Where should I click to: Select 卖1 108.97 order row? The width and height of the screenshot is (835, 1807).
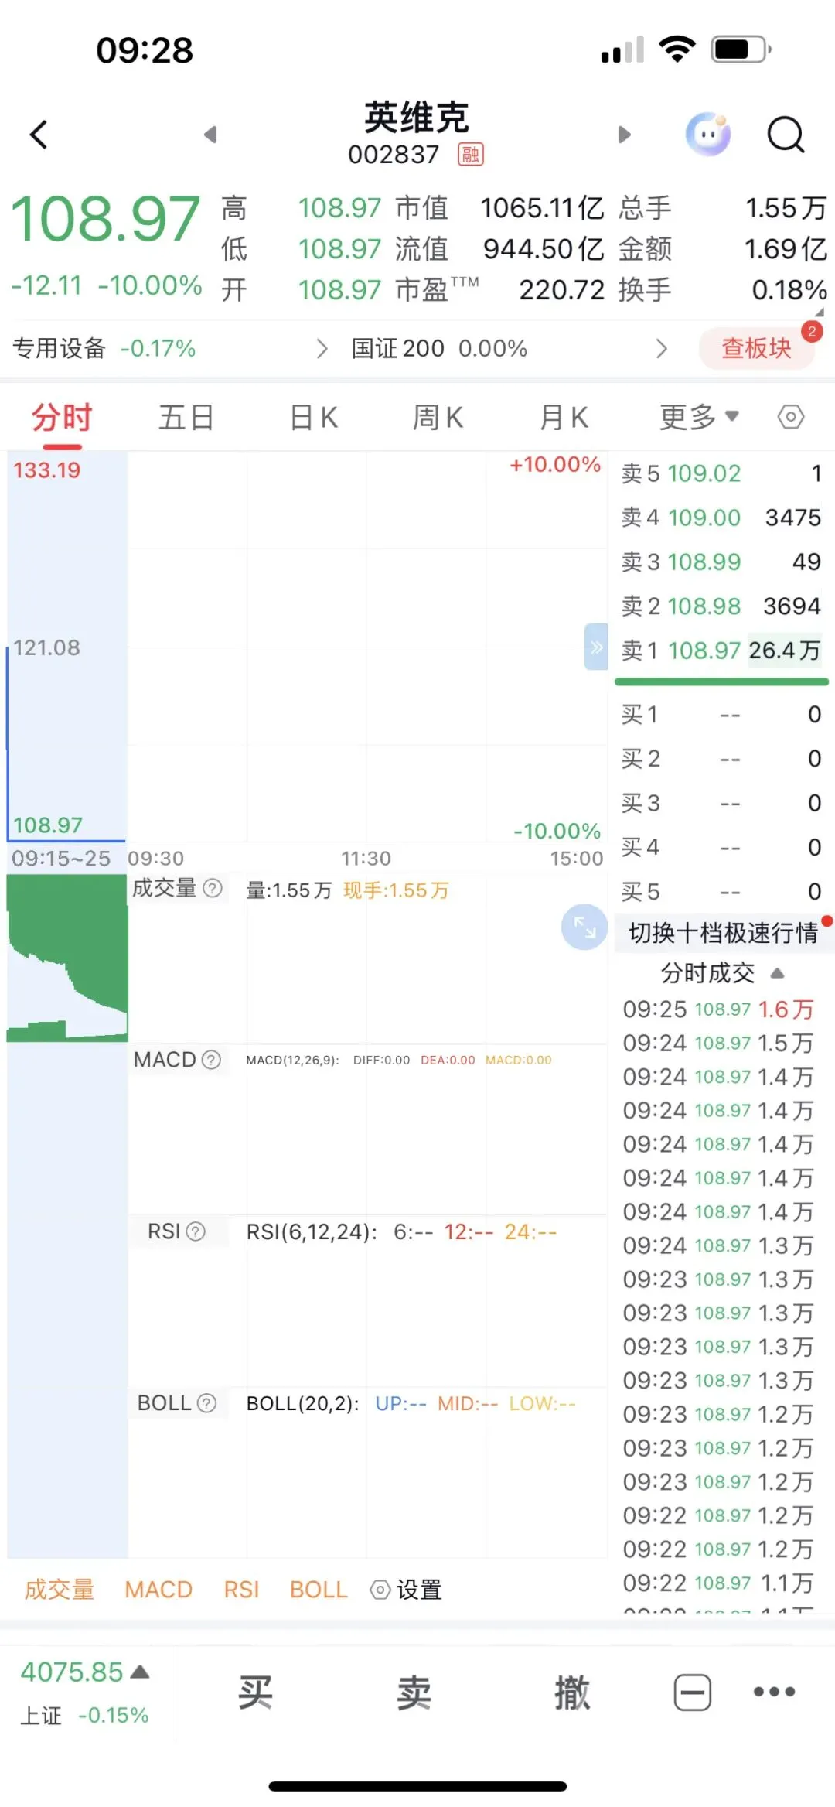click(721, 651)
